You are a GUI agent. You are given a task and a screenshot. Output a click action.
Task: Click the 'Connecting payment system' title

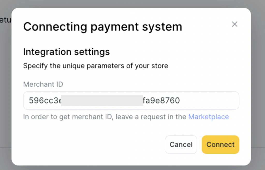point(102,27)
